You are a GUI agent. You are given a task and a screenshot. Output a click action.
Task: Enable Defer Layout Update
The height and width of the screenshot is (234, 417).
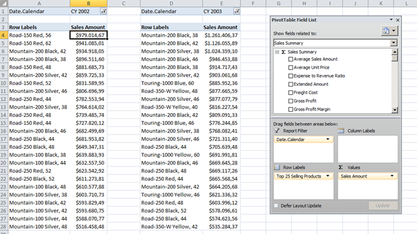pos(276,205)
